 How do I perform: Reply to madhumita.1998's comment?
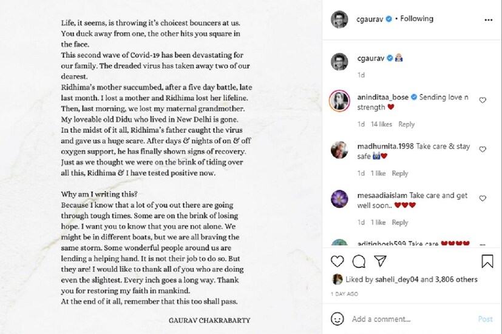400,173
